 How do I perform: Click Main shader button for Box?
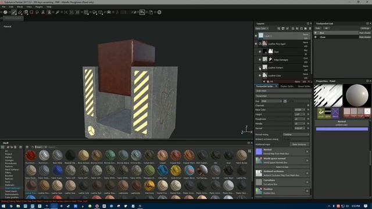pos(365,33)
